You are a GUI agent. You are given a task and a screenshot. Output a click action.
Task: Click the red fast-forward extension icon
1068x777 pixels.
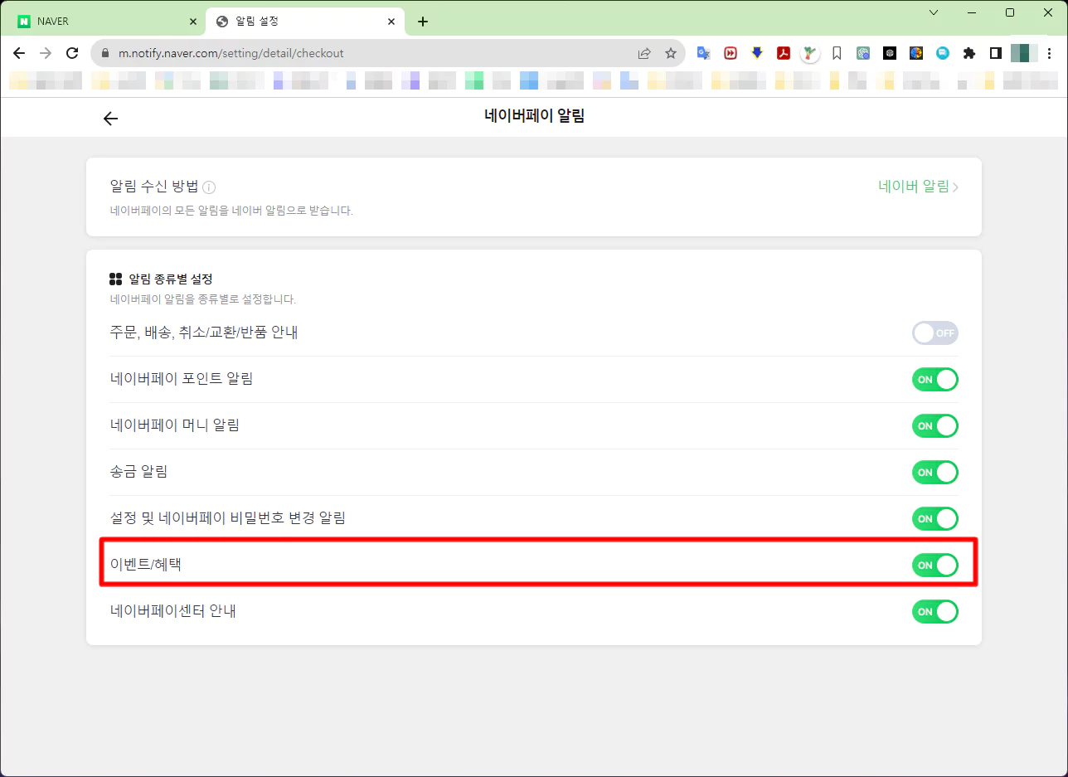click(731, 53)
